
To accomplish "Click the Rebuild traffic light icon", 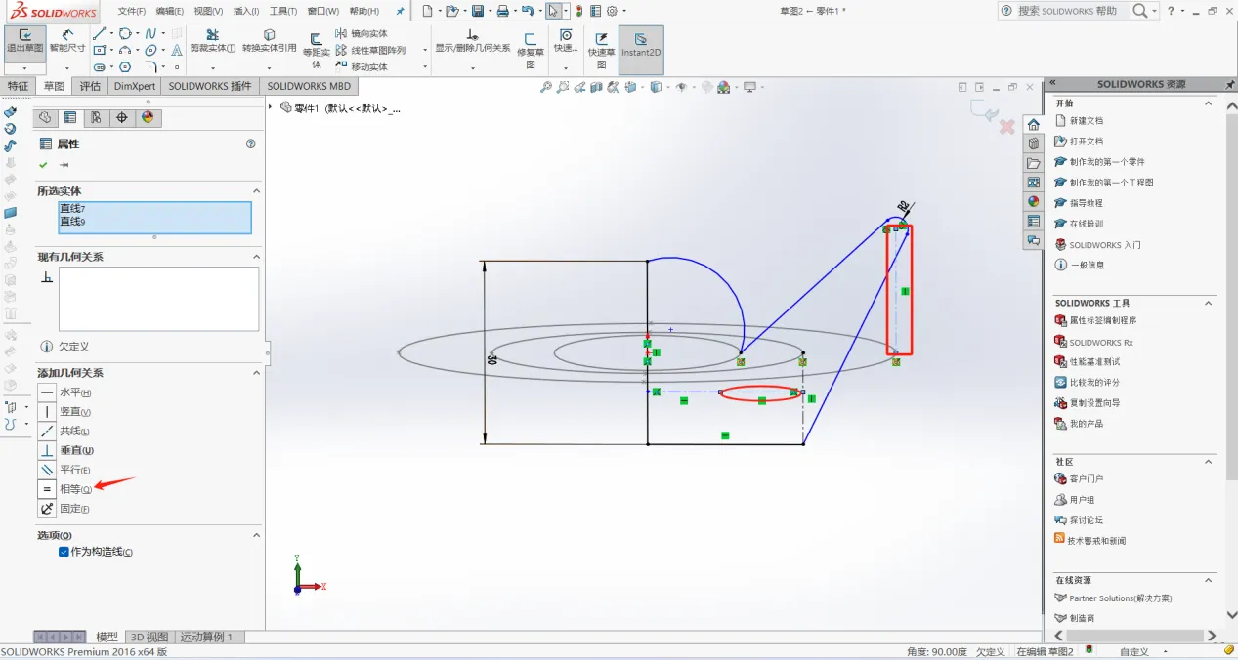I will (579, 11).
